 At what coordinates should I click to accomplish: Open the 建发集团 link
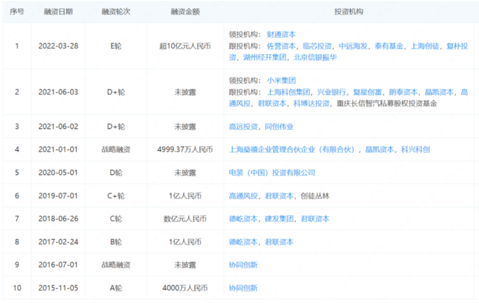[x=279, y=219]
